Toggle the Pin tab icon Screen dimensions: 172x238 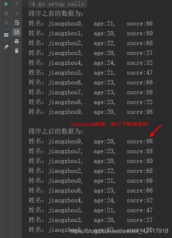pos(6,47)
